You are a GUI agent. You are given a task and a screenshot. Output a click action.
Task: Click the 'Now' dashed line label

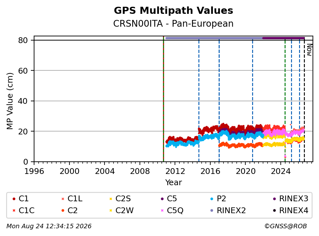(309, 50)
